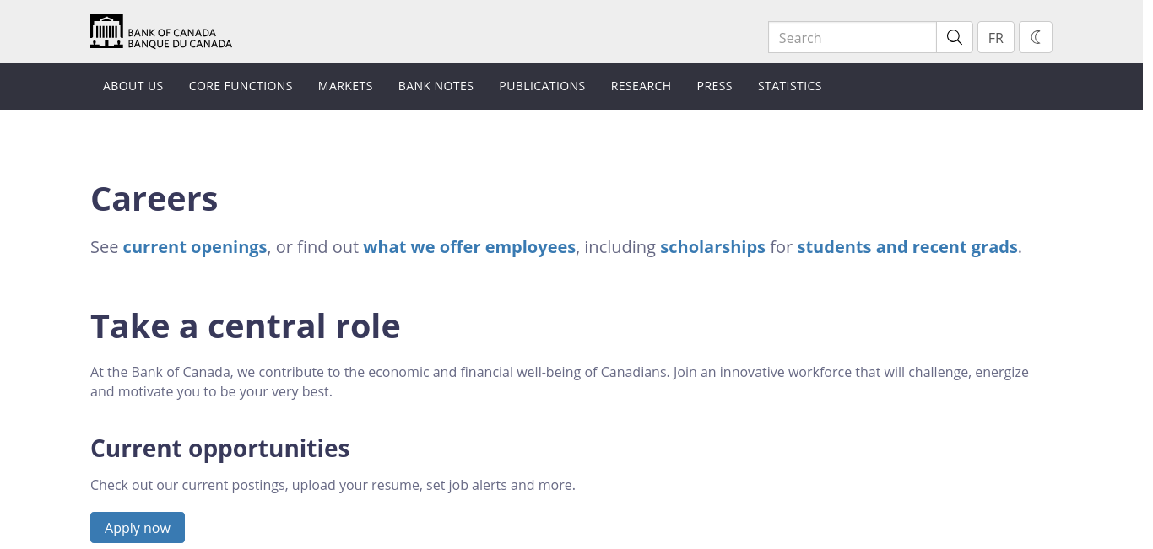The height and width of the screenshot is (549, 1153).
Task: Open the Publications menu
Action: (x=542, y=86)
